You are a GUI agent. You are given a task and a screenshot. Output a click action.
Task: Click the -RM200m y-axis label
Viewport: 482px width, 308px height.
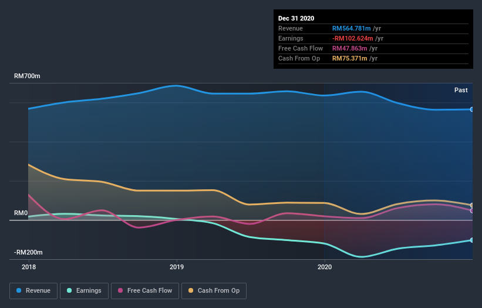(x=28, y=252)
